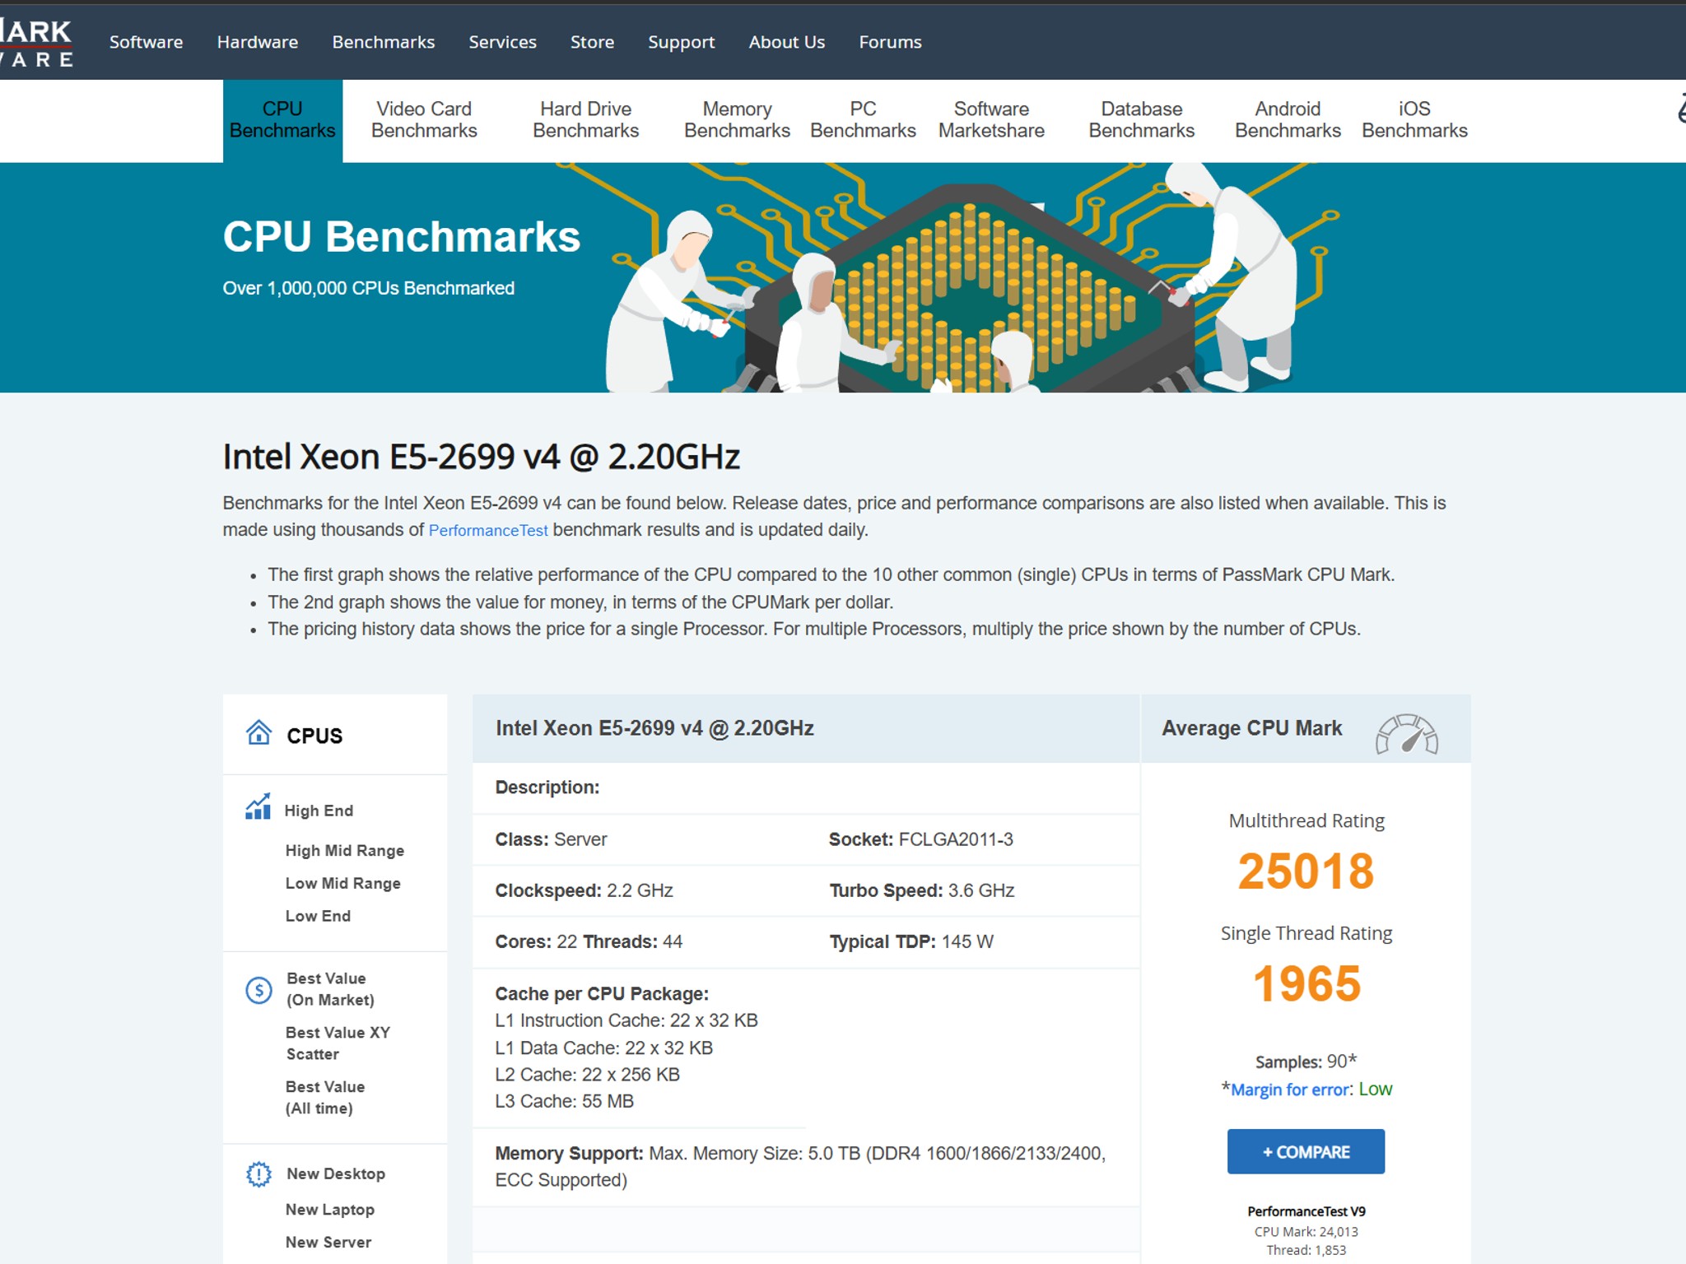
Task: Open Low Mid Range CPU list
Action: pyautogui.click(x=342, y=883)
